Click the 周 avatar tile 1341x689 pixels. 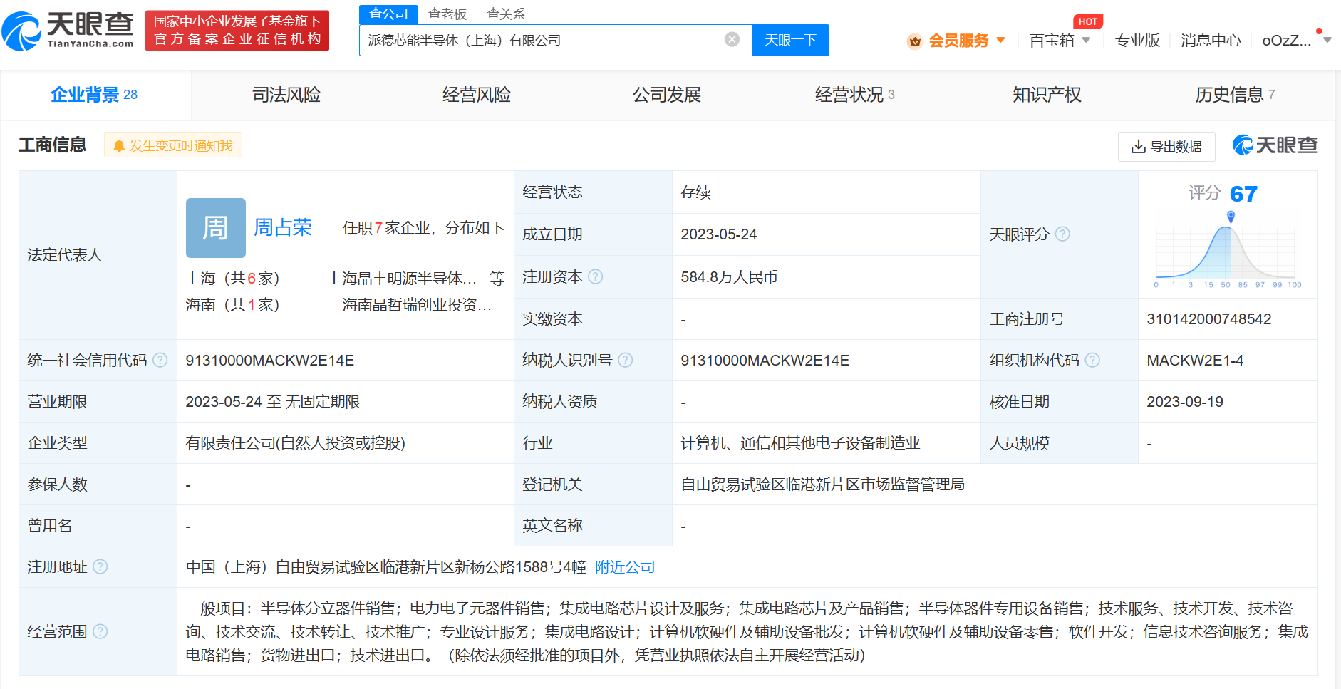tap(216, 228)
